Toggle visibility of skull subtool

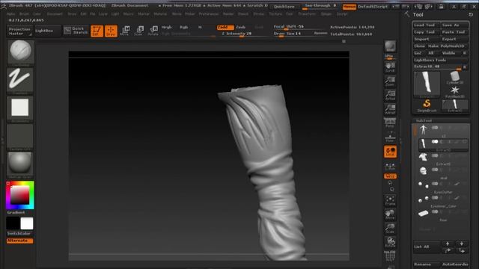pos(435,170)
